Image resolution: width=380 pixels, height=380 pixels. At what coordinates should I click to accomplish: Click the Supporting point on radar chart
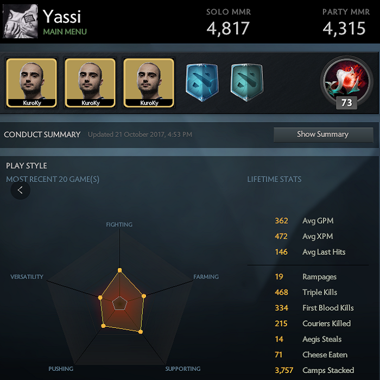pos(141,332)
